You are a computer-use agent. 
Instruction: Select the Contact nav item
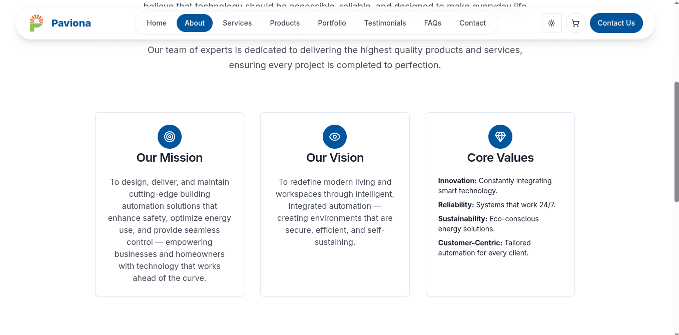point(472,23)
